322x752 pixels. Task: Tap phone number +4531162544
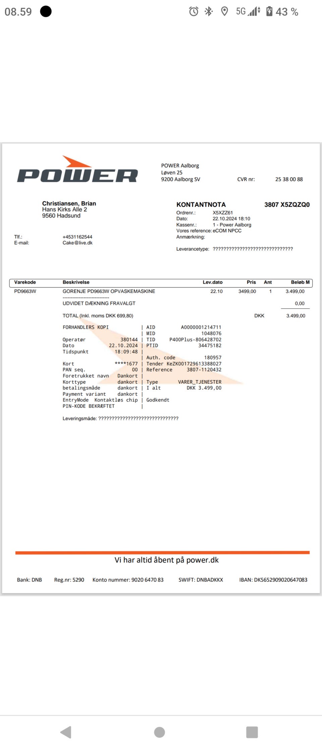77,237
